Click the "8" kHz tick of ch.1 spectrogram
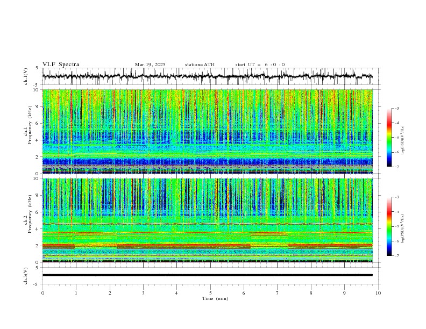The width and height of the screenshot is (426, 329). click(38, 106)
